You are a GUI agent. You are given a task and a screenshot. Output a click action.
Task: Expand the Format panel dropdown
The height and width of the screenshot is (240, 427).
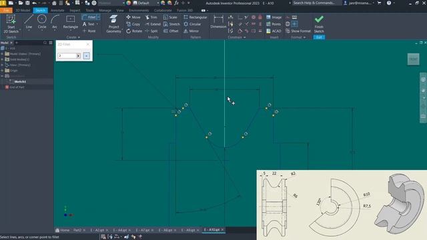coord(298,37)
